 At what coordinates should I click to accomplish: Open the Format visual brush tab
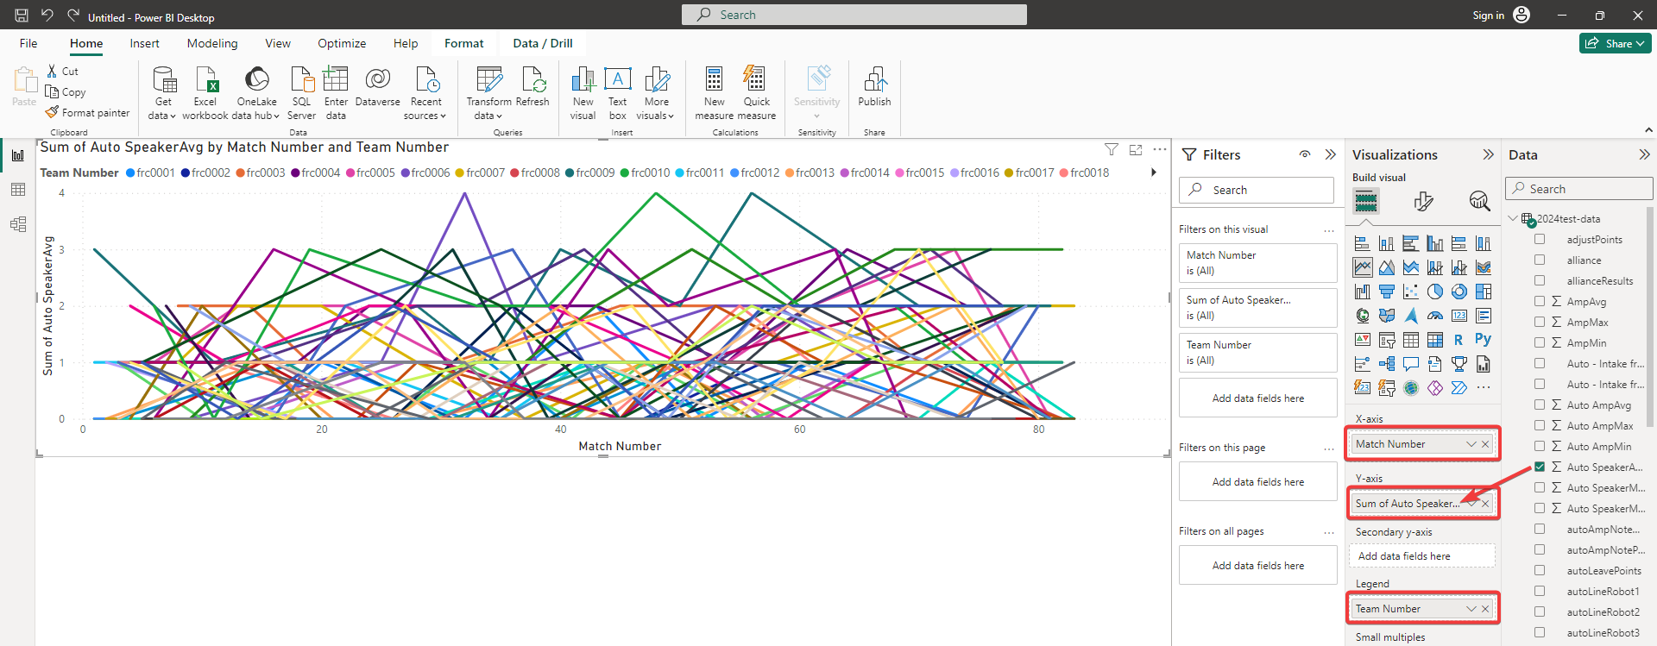pos(1424,201)
